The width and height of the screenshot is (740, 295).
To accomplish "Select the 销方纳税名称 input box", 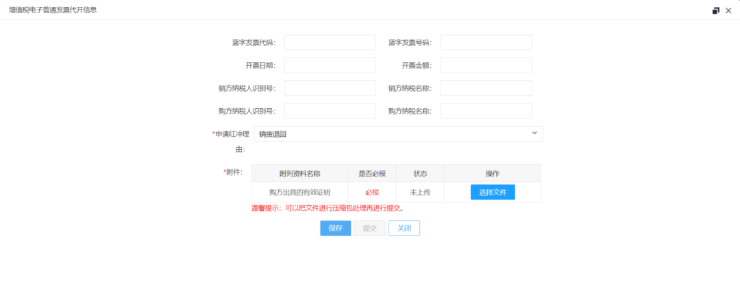I will 486,88.
